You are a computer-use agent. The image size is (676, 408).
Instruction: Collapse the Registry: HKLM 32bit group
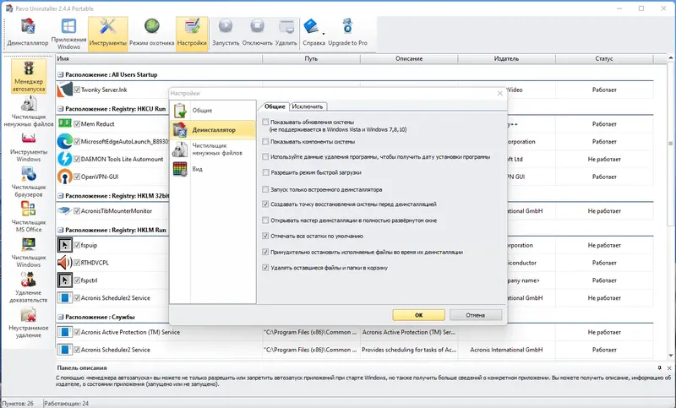pos(61,196)
